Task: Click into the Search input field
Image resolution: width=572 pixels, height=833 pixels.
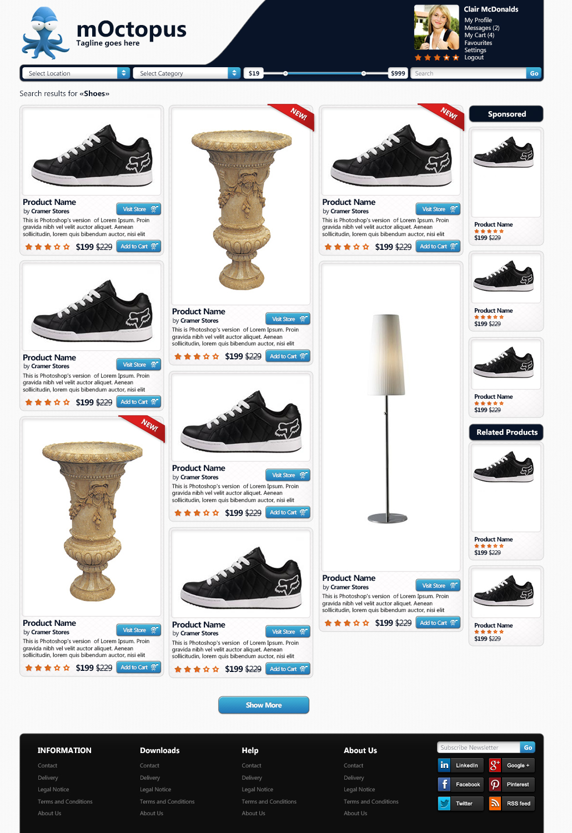Action: (468, 73)
